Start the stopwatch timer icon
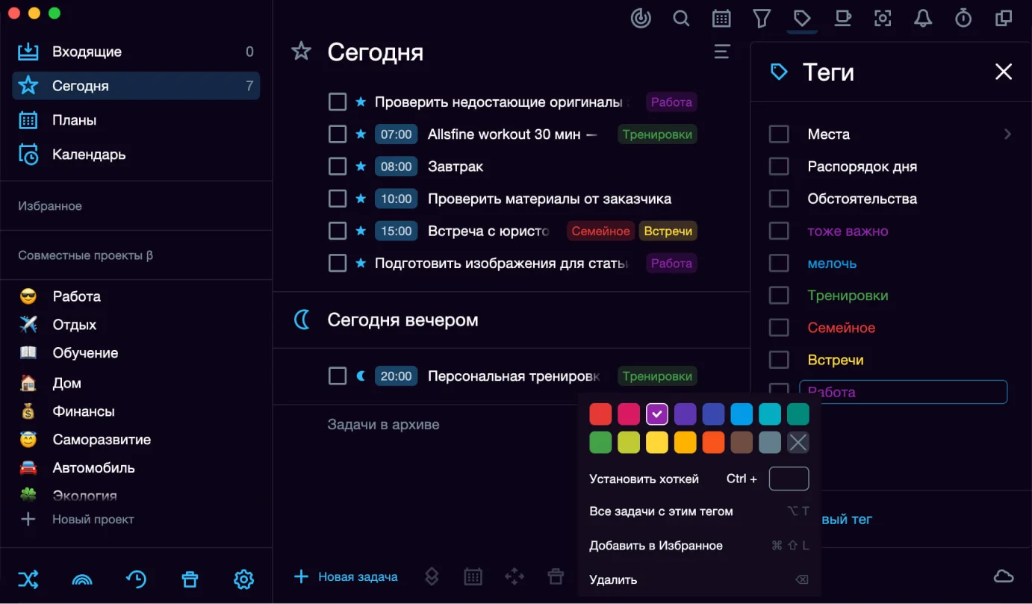 pyautogui.click(x=963, y=18)
